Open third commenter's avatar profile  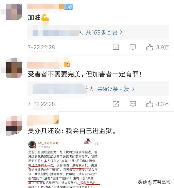click(14, 126)
